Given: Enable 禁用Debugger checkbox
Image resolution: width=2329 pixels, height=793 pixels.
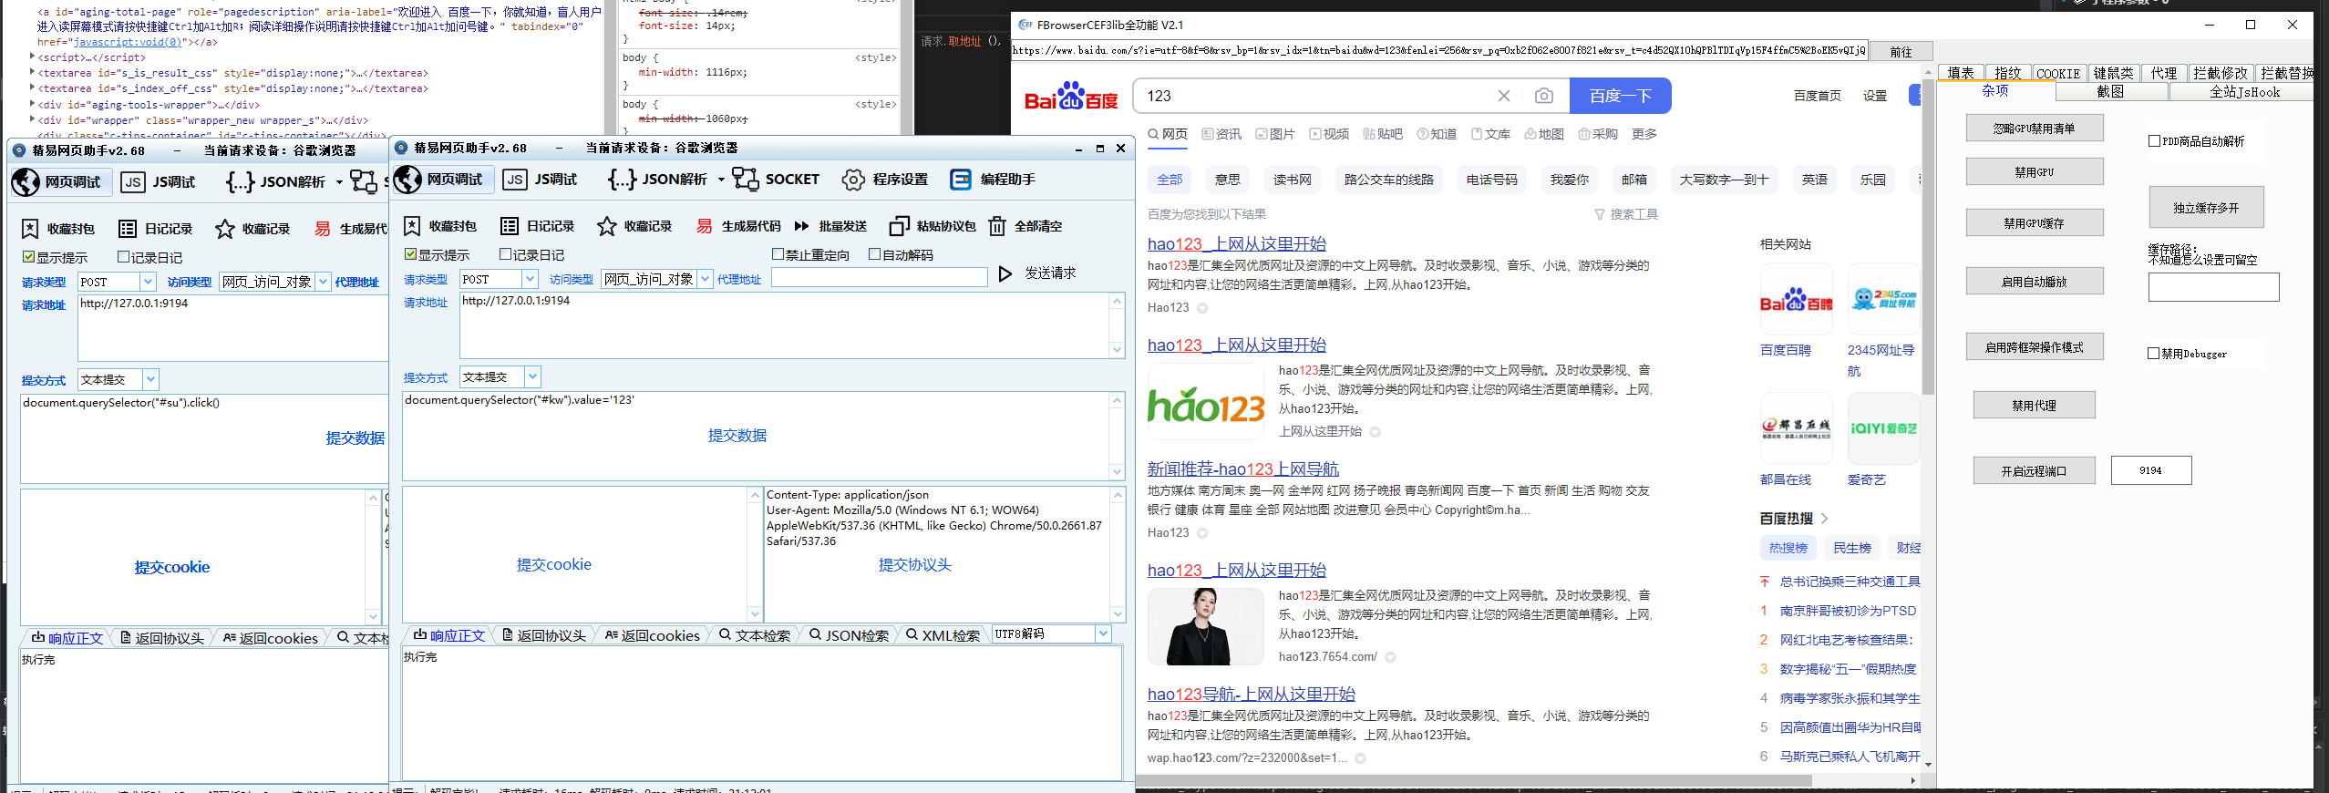Looking at the screenshot, I should point(2154,354).
